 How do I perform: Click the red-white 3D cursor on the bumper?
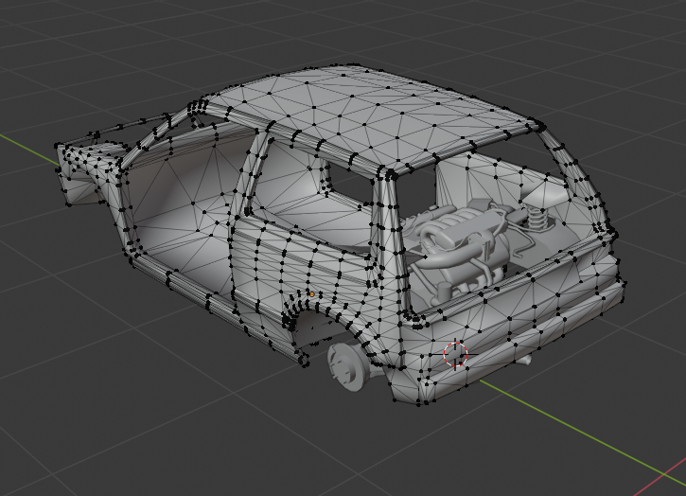click(455, 354)
